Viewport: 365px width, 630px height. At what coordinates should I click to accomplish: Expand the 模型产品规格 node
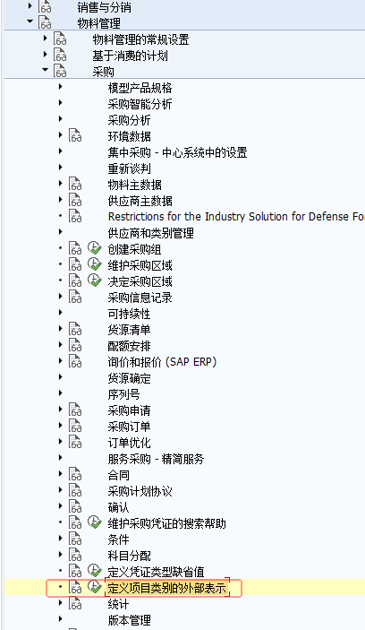tap(61, 86)
